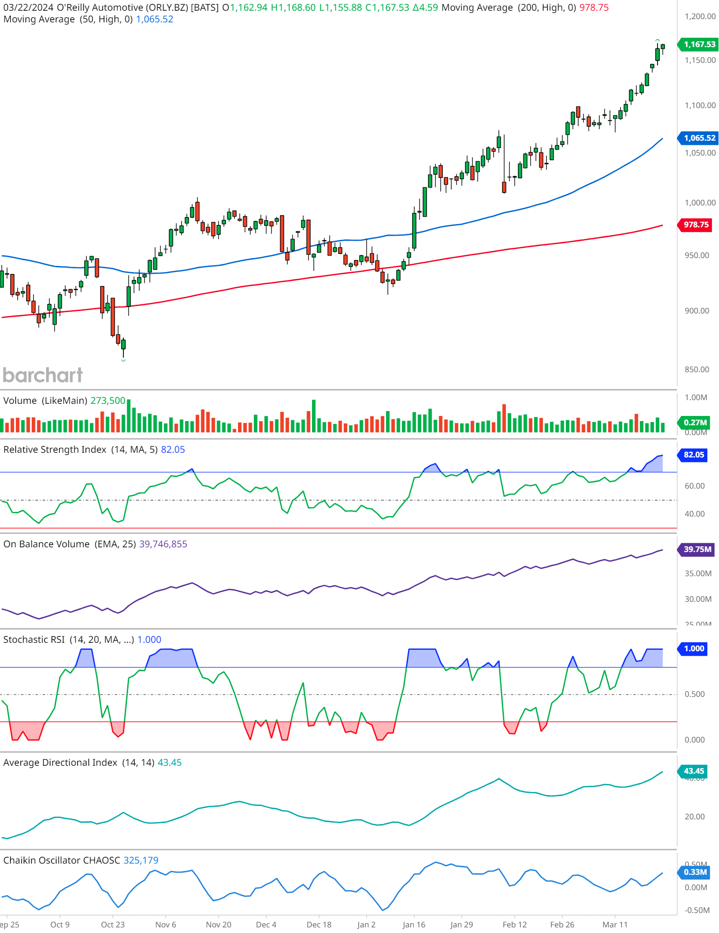719x933 pixels.
Task: Click the Chaikin Oscillator CHAOSC label
Action: 62,860
